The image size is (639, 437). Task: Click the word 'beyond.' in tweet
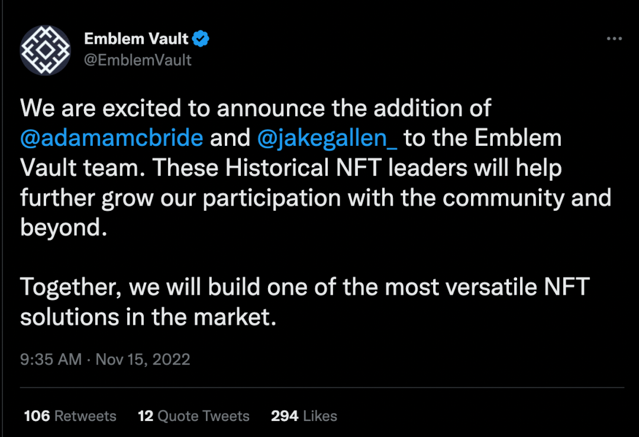click(x=63, y=227)
